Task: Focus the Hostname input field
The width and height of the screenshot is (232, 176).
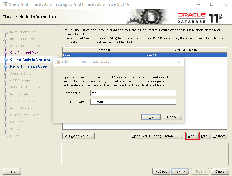Action: [133, 93]
